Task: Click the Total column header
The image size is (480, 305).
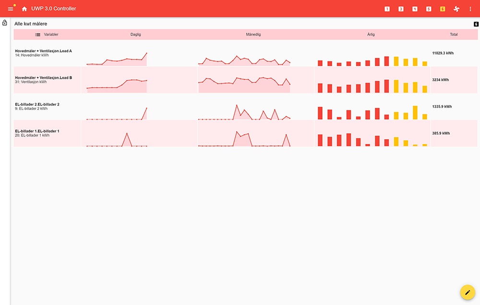Action: coord(454,35)
